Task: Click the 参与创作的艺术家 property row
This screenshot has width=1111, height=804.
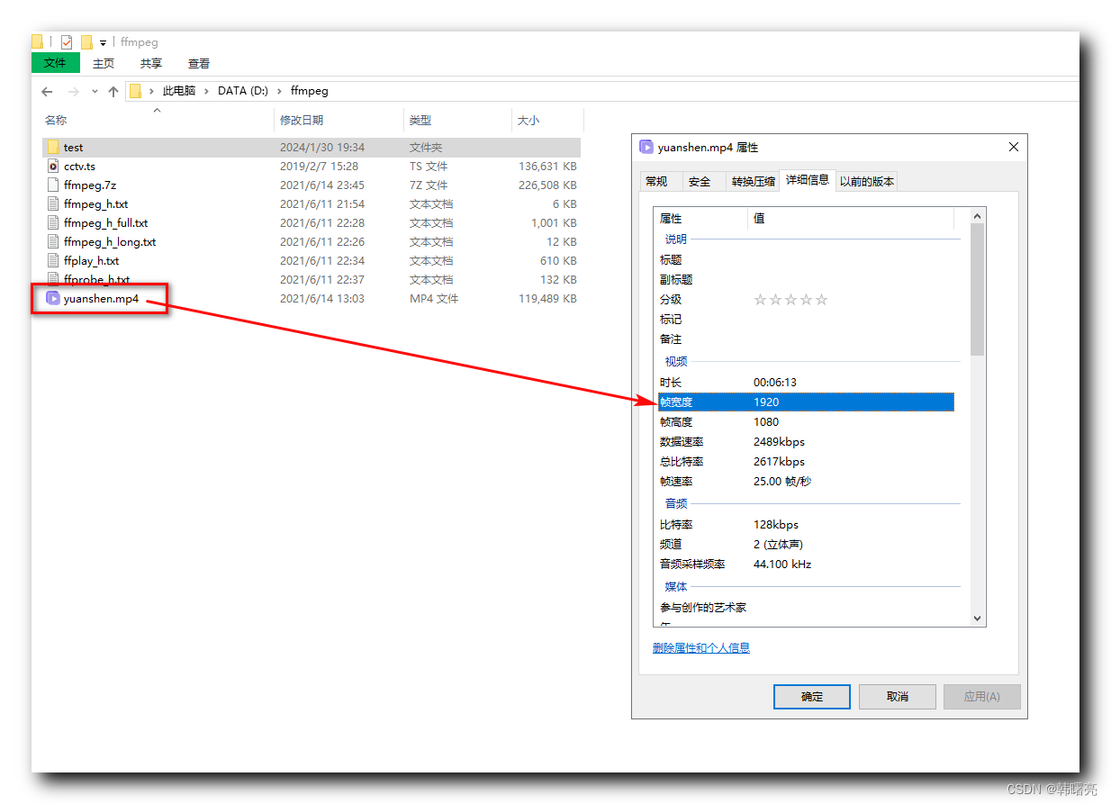Action: [x=806, y=608]
